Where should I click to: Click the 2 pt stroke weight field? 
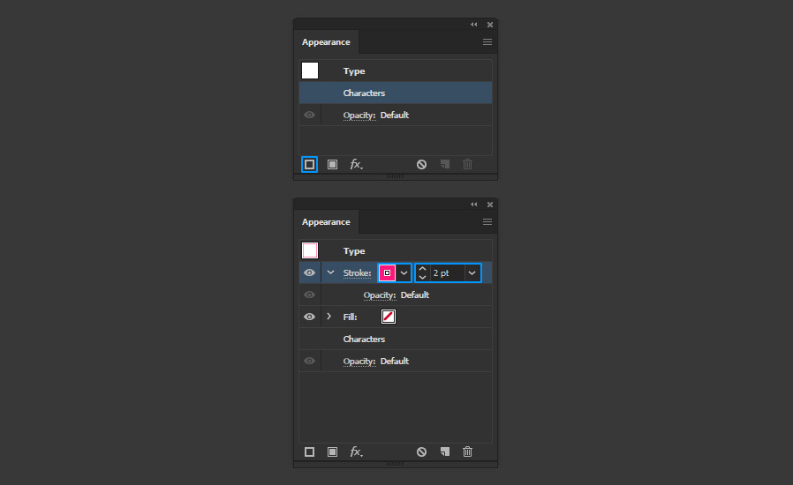tap(447, 272)
